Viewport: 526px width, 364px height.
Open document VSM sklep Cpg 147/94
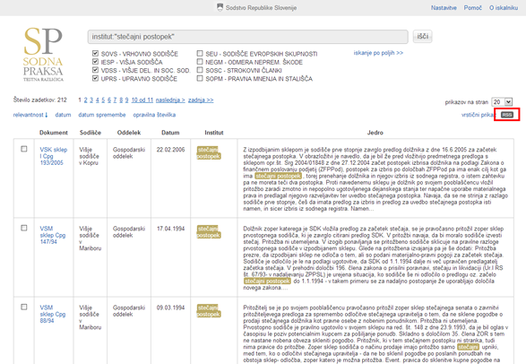[53, 235]
